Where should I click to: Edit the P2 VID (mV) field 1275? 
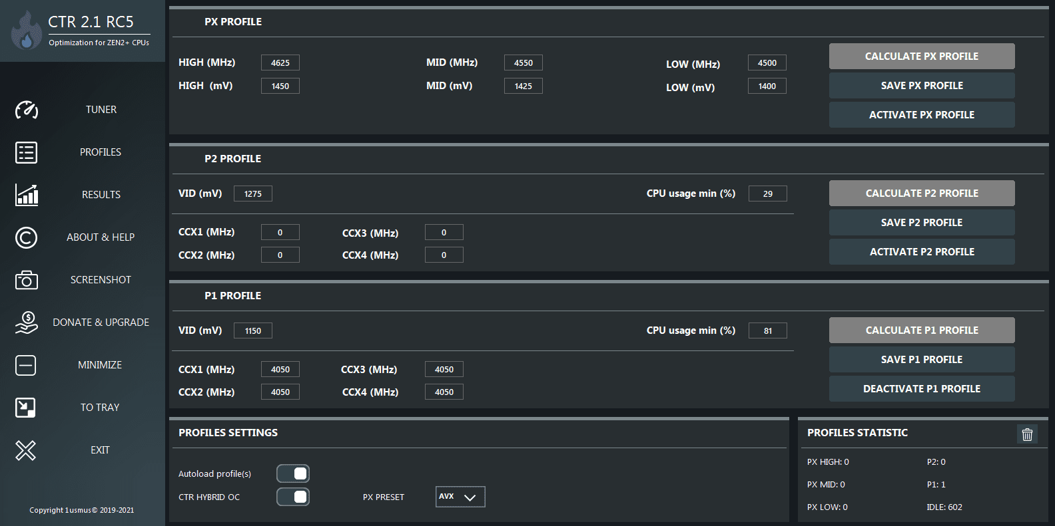point(253,194)
